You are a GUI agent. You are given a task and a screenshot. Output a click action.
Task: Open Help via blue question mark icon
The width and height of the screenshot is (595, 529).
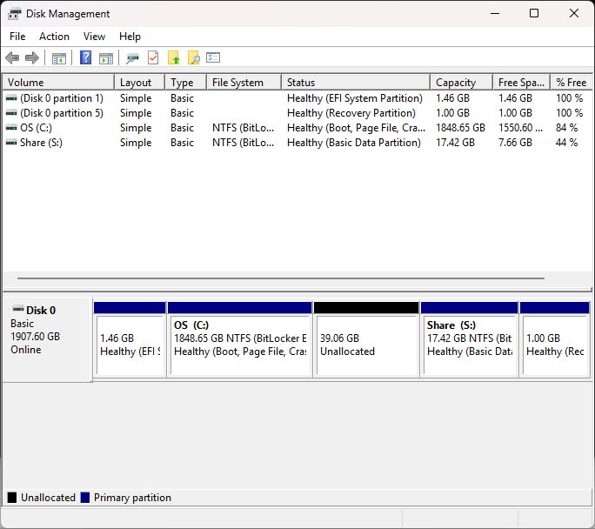[86, 58]
